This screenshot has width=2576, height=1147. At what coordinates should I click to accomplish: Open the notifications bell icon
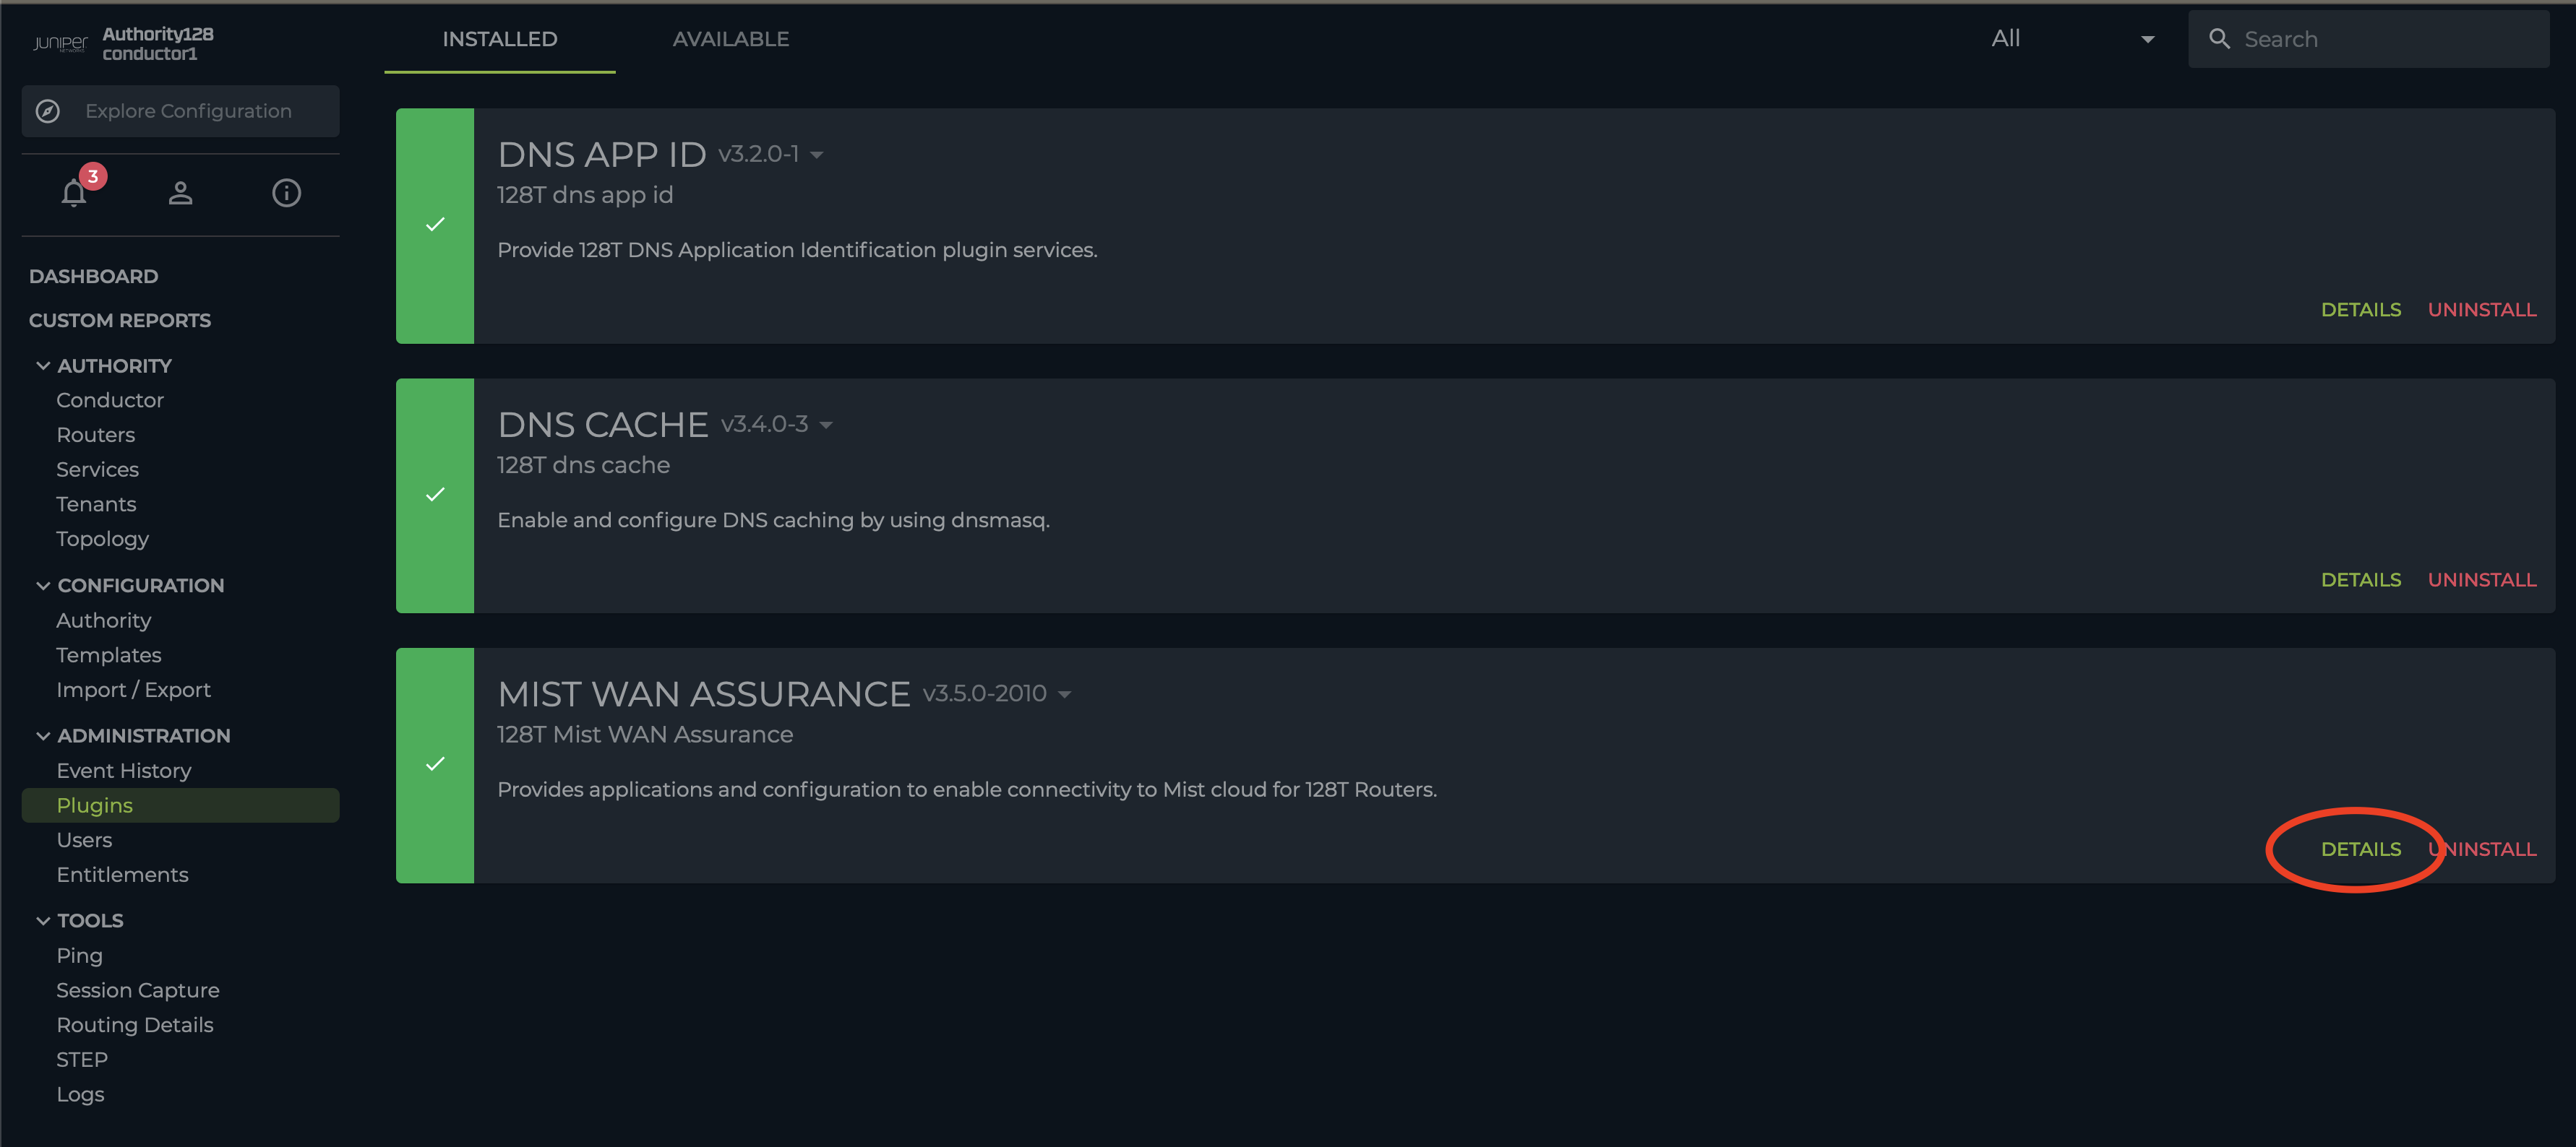(74, 193)
